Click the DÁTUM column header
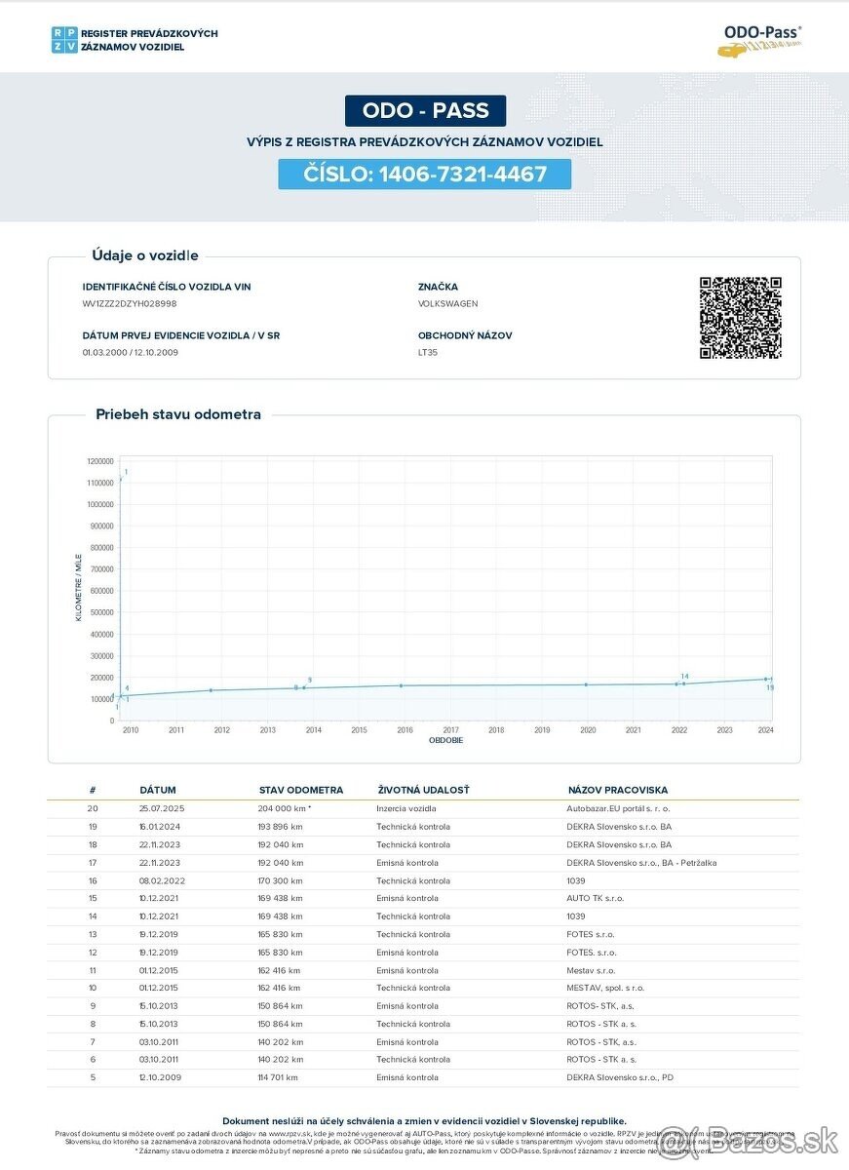 (157, 790)
